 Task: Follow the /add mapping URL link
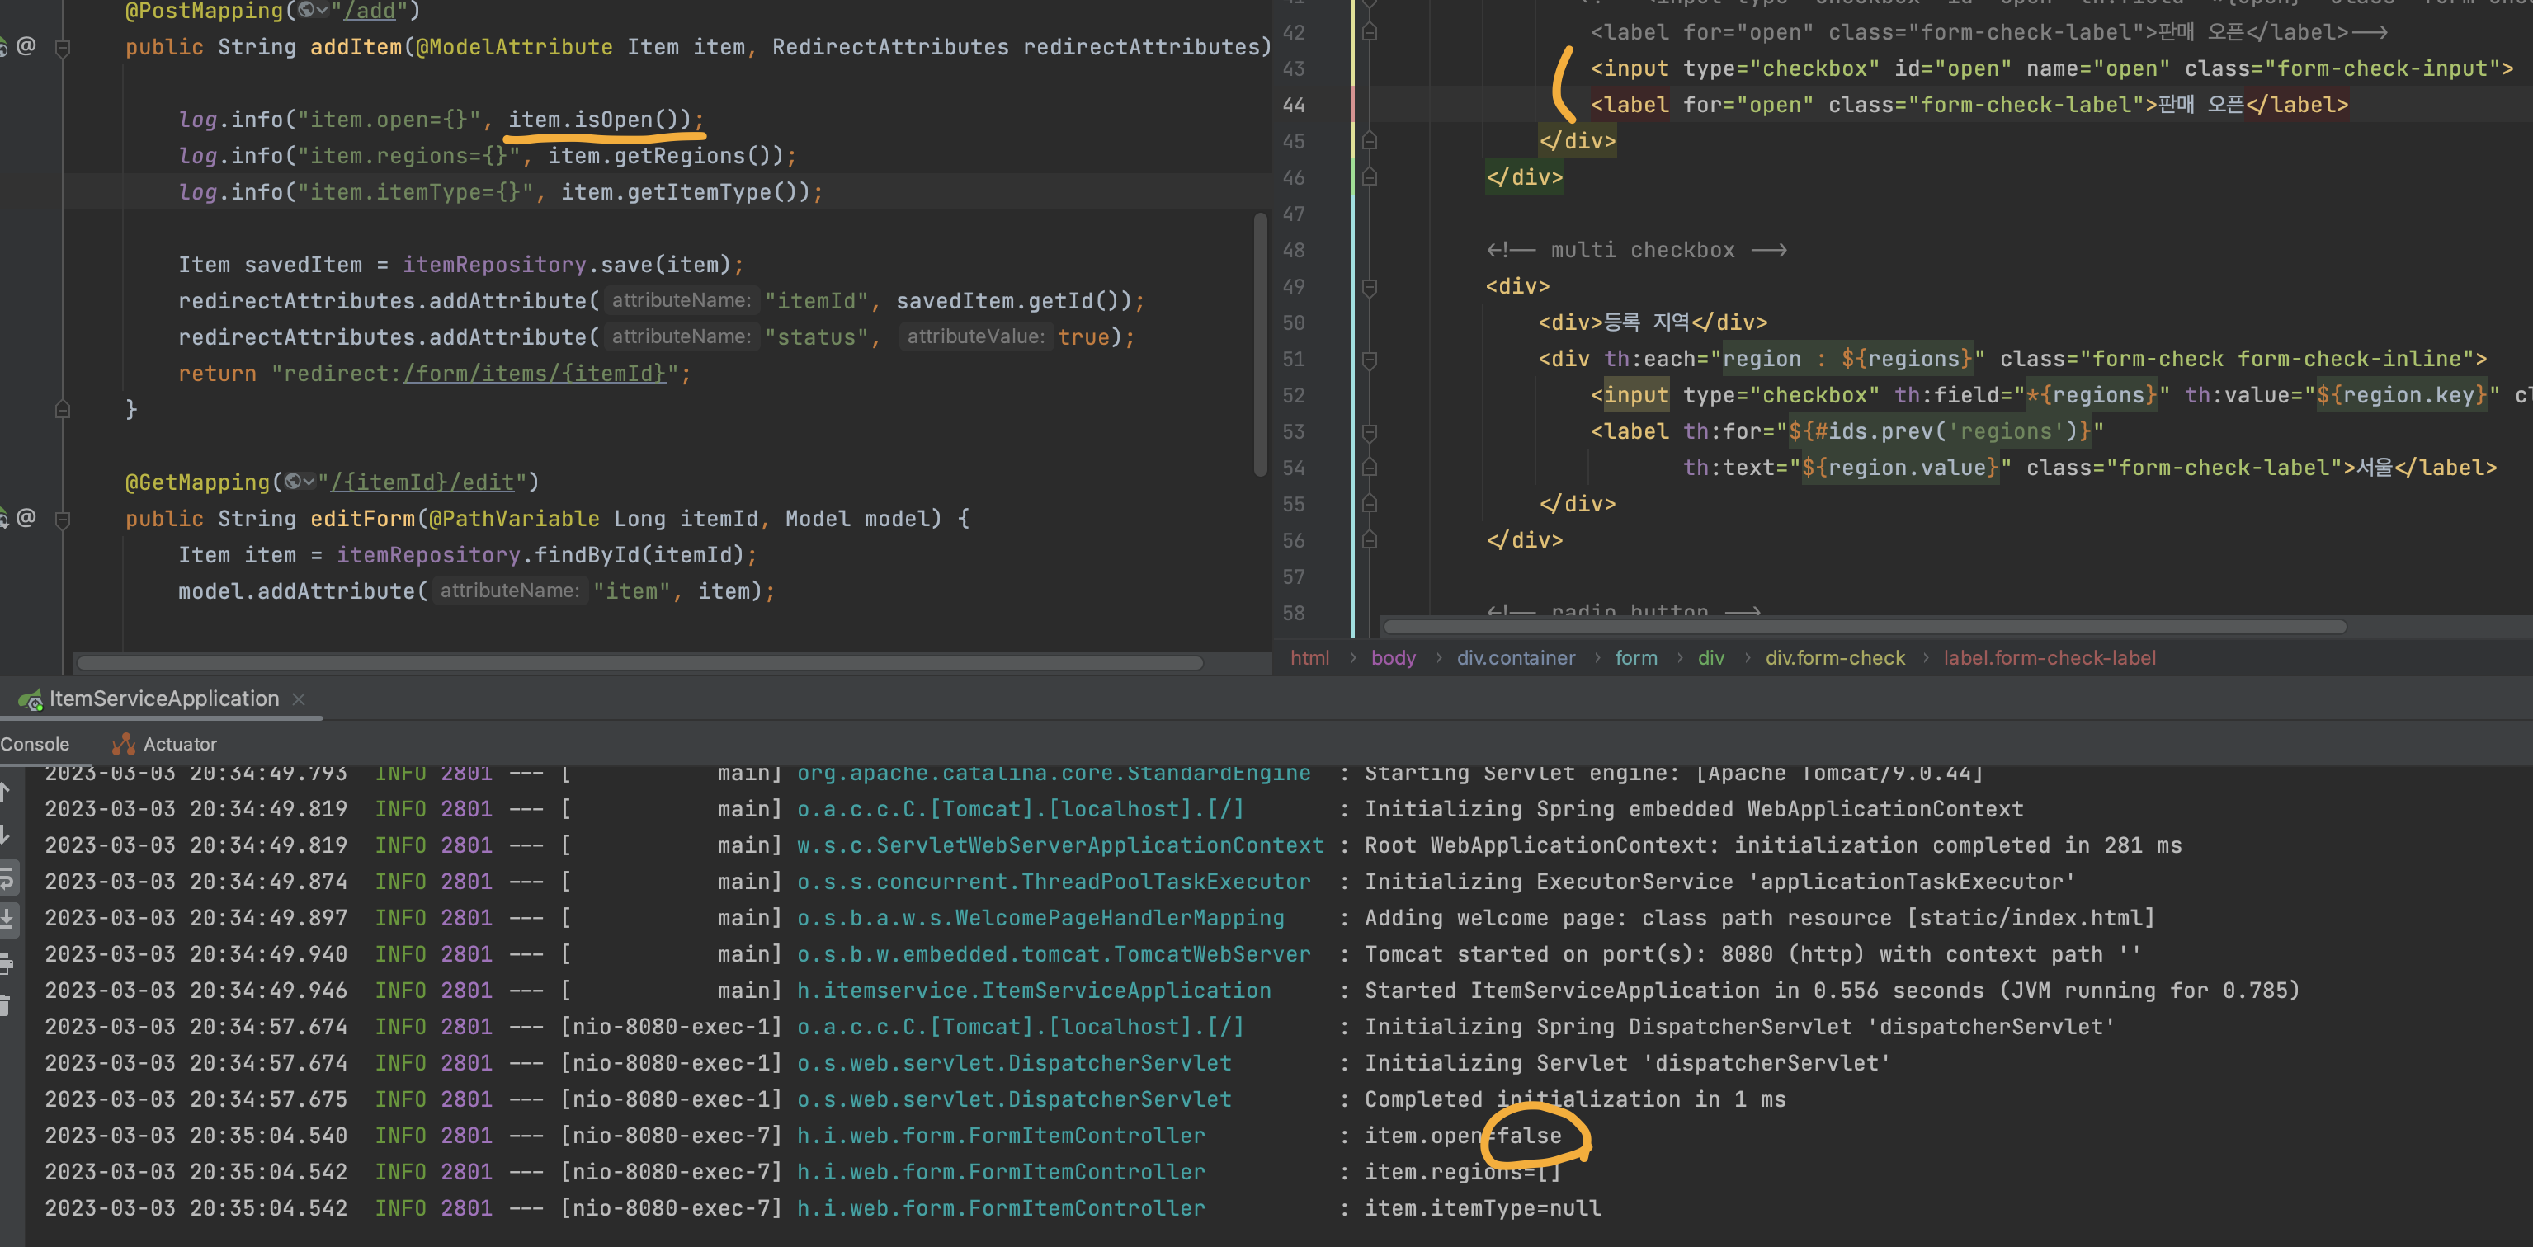[369, 10]
